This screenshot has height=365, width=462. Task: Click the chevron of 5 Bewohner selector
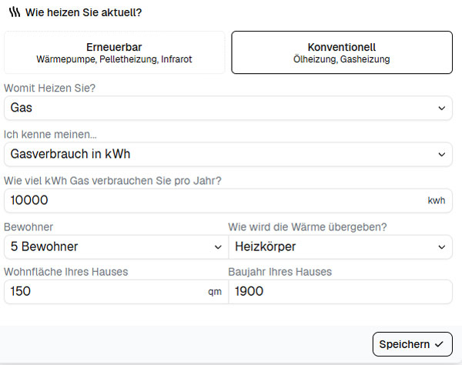click(x=217, y=247)
